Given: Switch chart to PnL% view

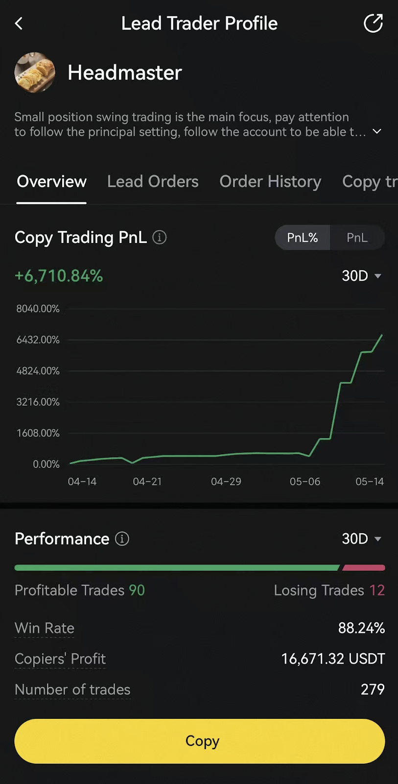Looking at the screenshot, I should click(303, 238).
